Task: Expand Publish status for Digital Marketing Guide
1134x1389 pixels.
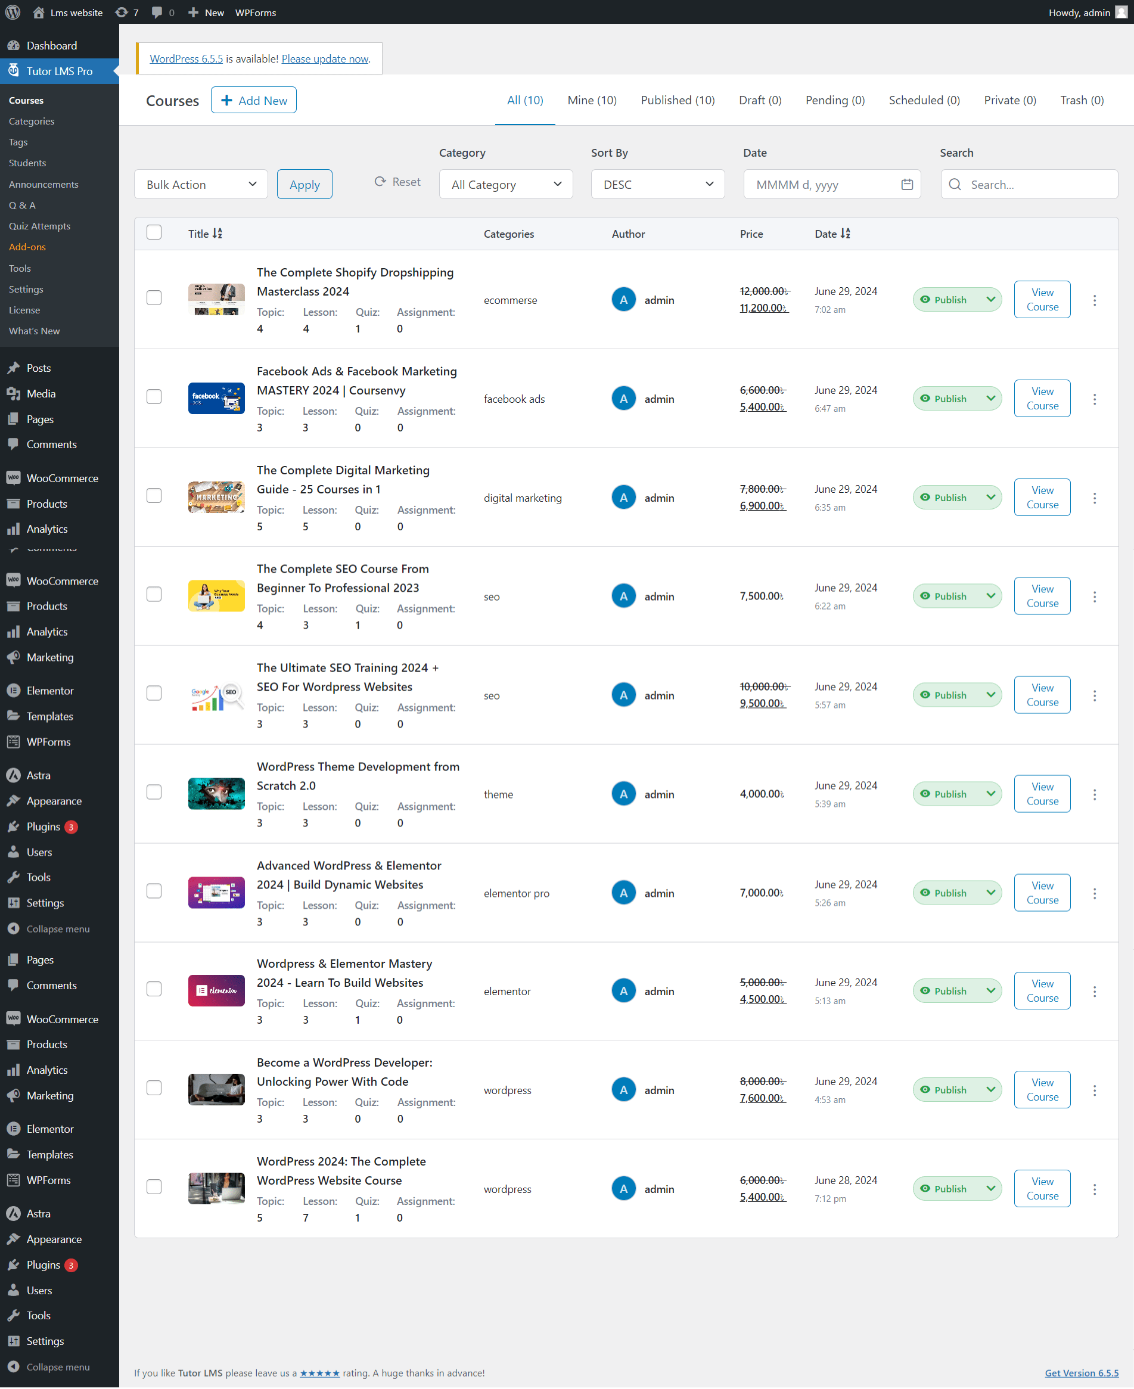Action: [990, 498]
